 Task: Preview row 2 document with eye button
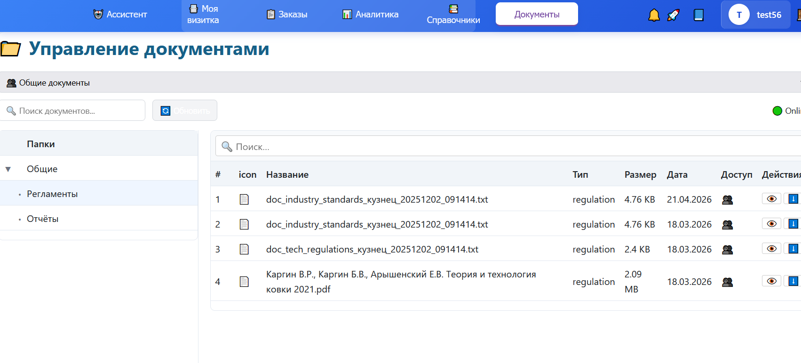771,224
